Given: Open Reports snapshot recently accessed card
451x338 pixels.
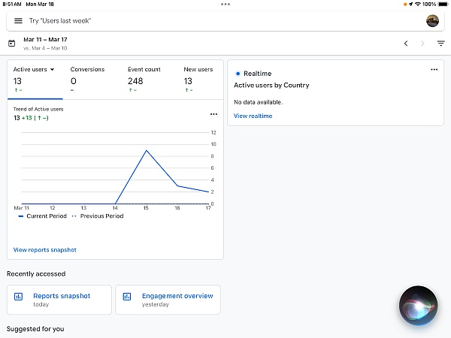Looking at the screenshot, I should tap(59, 299).
